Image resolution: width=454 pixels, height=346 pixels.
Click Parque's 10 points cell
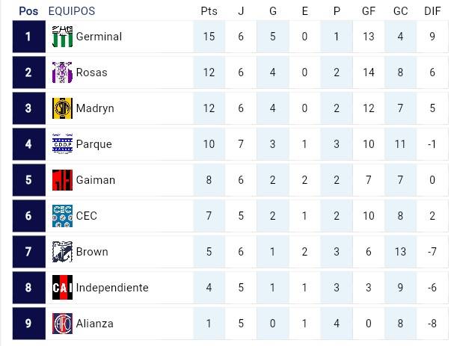click(x=209, y=144)
